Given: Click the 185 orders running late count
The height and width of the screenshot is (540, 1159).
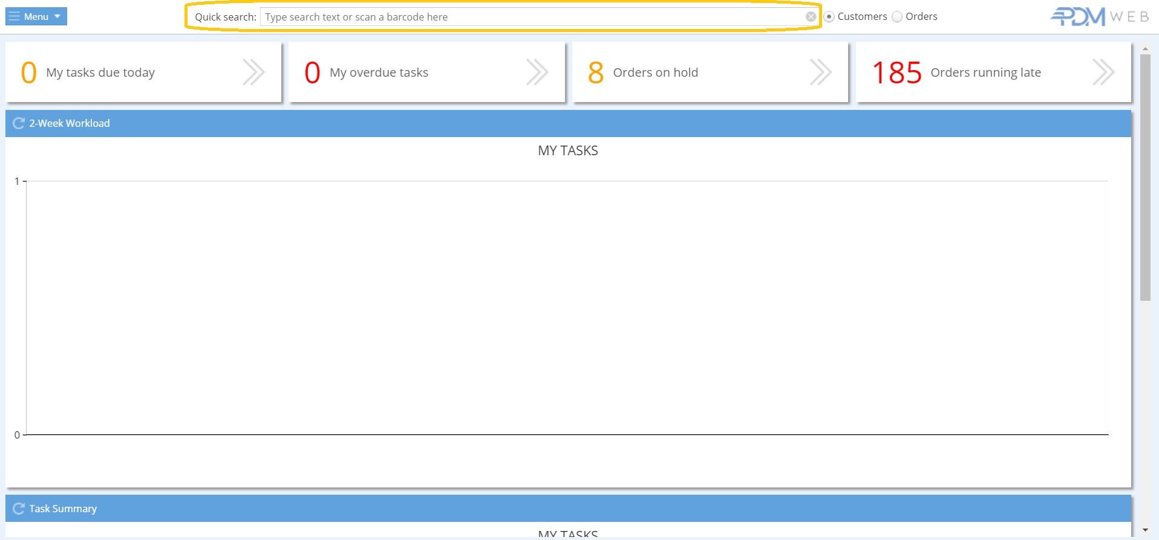Looking at the screenshot, I should pyautogui.click(x=896, y=73).
